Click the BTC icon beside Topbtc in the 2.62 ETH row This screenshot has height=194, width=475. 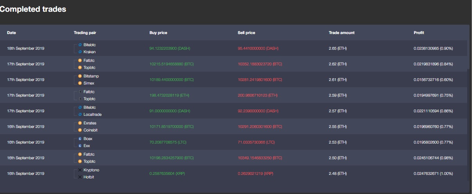[x=80, y=68]
